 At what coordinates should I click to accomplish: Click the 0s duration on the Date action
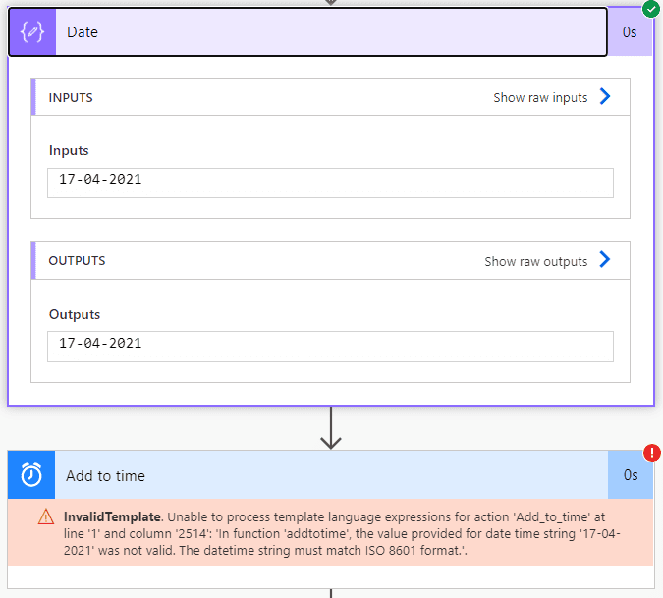(630, 32)
